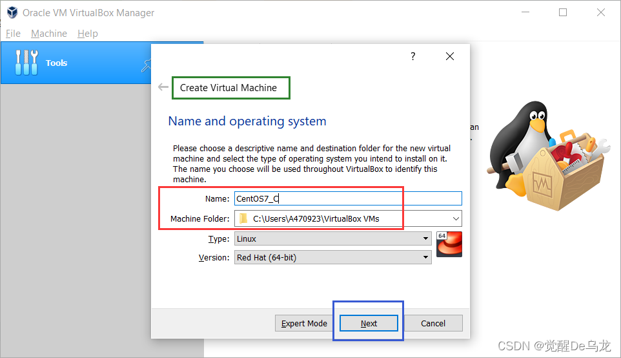The width and height of the screenshot is (621, 358).
Task: Minimize the VirtualBox Manager window
Action: click(525, 12)
